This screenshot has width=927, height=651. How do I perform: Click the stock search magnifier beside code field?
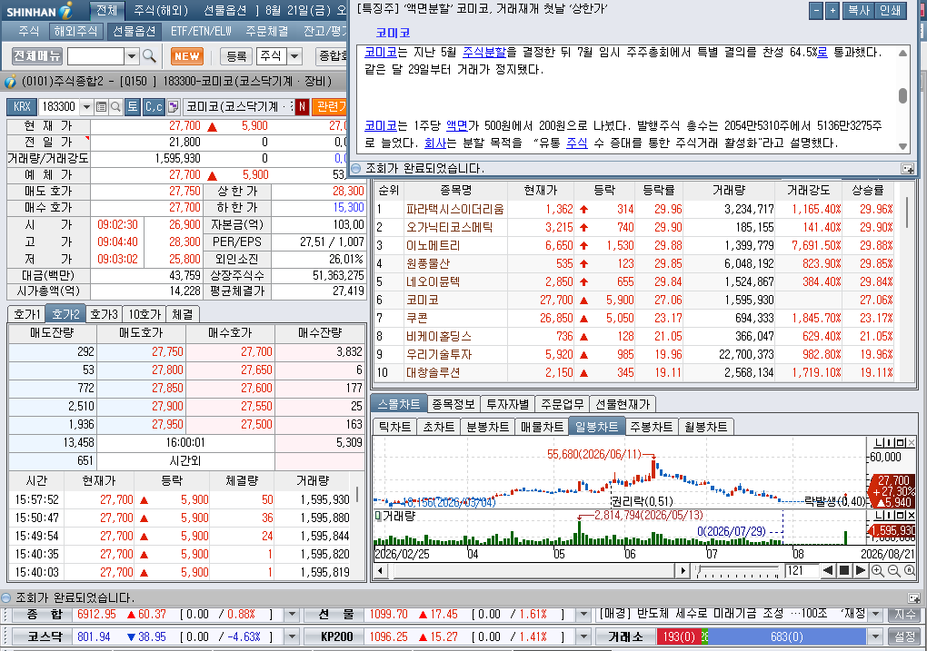coord(116,107)
